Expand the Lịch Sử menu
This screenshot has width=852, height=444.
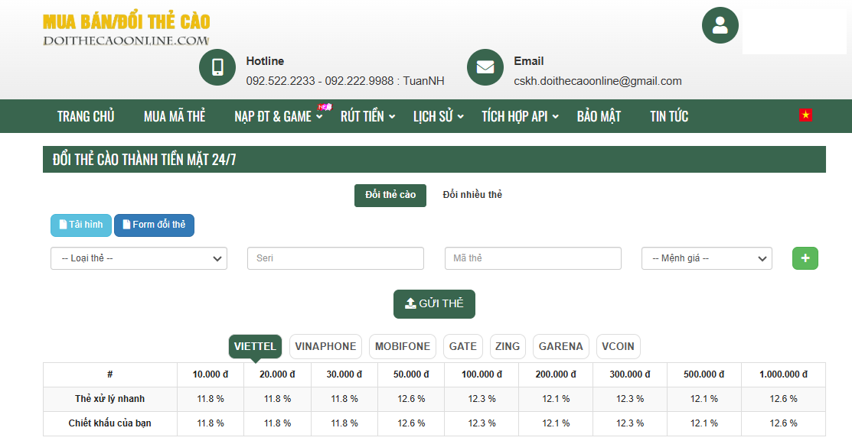pos(438,116)
